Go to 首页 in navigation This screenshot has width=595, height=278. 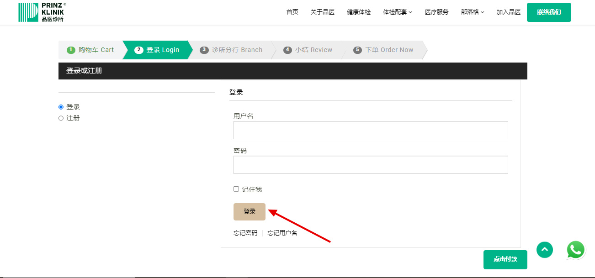pos(292,12)
